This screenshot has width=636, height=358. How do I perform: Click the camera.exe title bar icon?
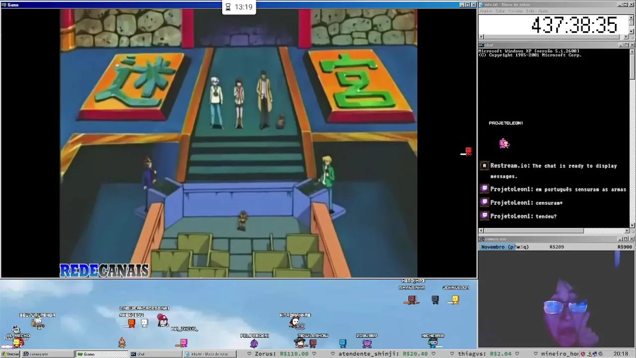tap(481, 239)
